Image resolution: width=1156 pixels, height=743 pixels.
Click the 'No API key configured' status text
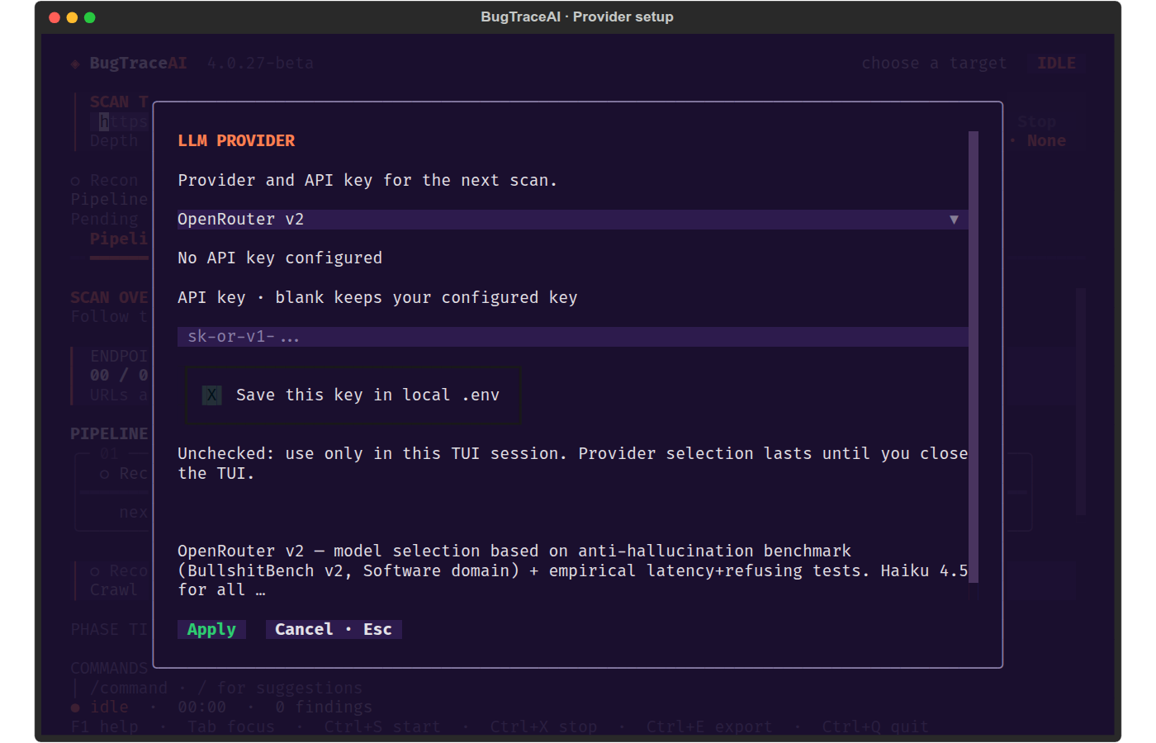point(280,258)
